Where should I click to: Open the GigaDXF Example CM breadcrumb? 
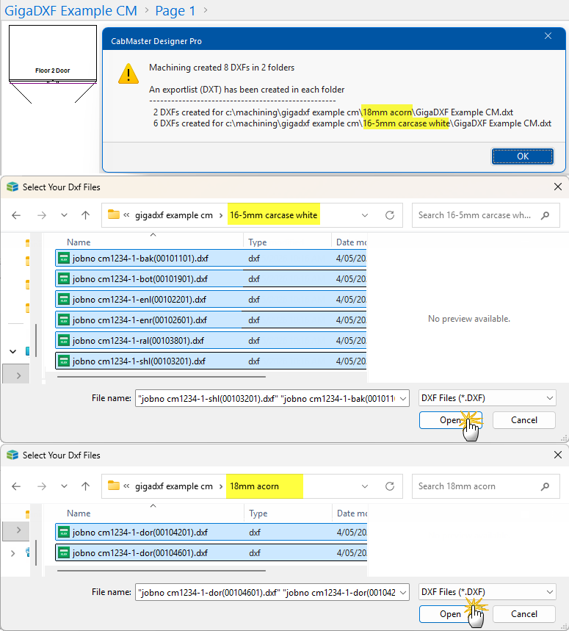coord(70,10)
